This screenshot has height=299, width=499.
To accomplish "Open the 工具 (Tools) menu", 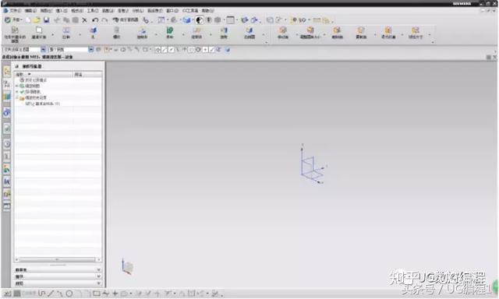I will click(93, 11).
